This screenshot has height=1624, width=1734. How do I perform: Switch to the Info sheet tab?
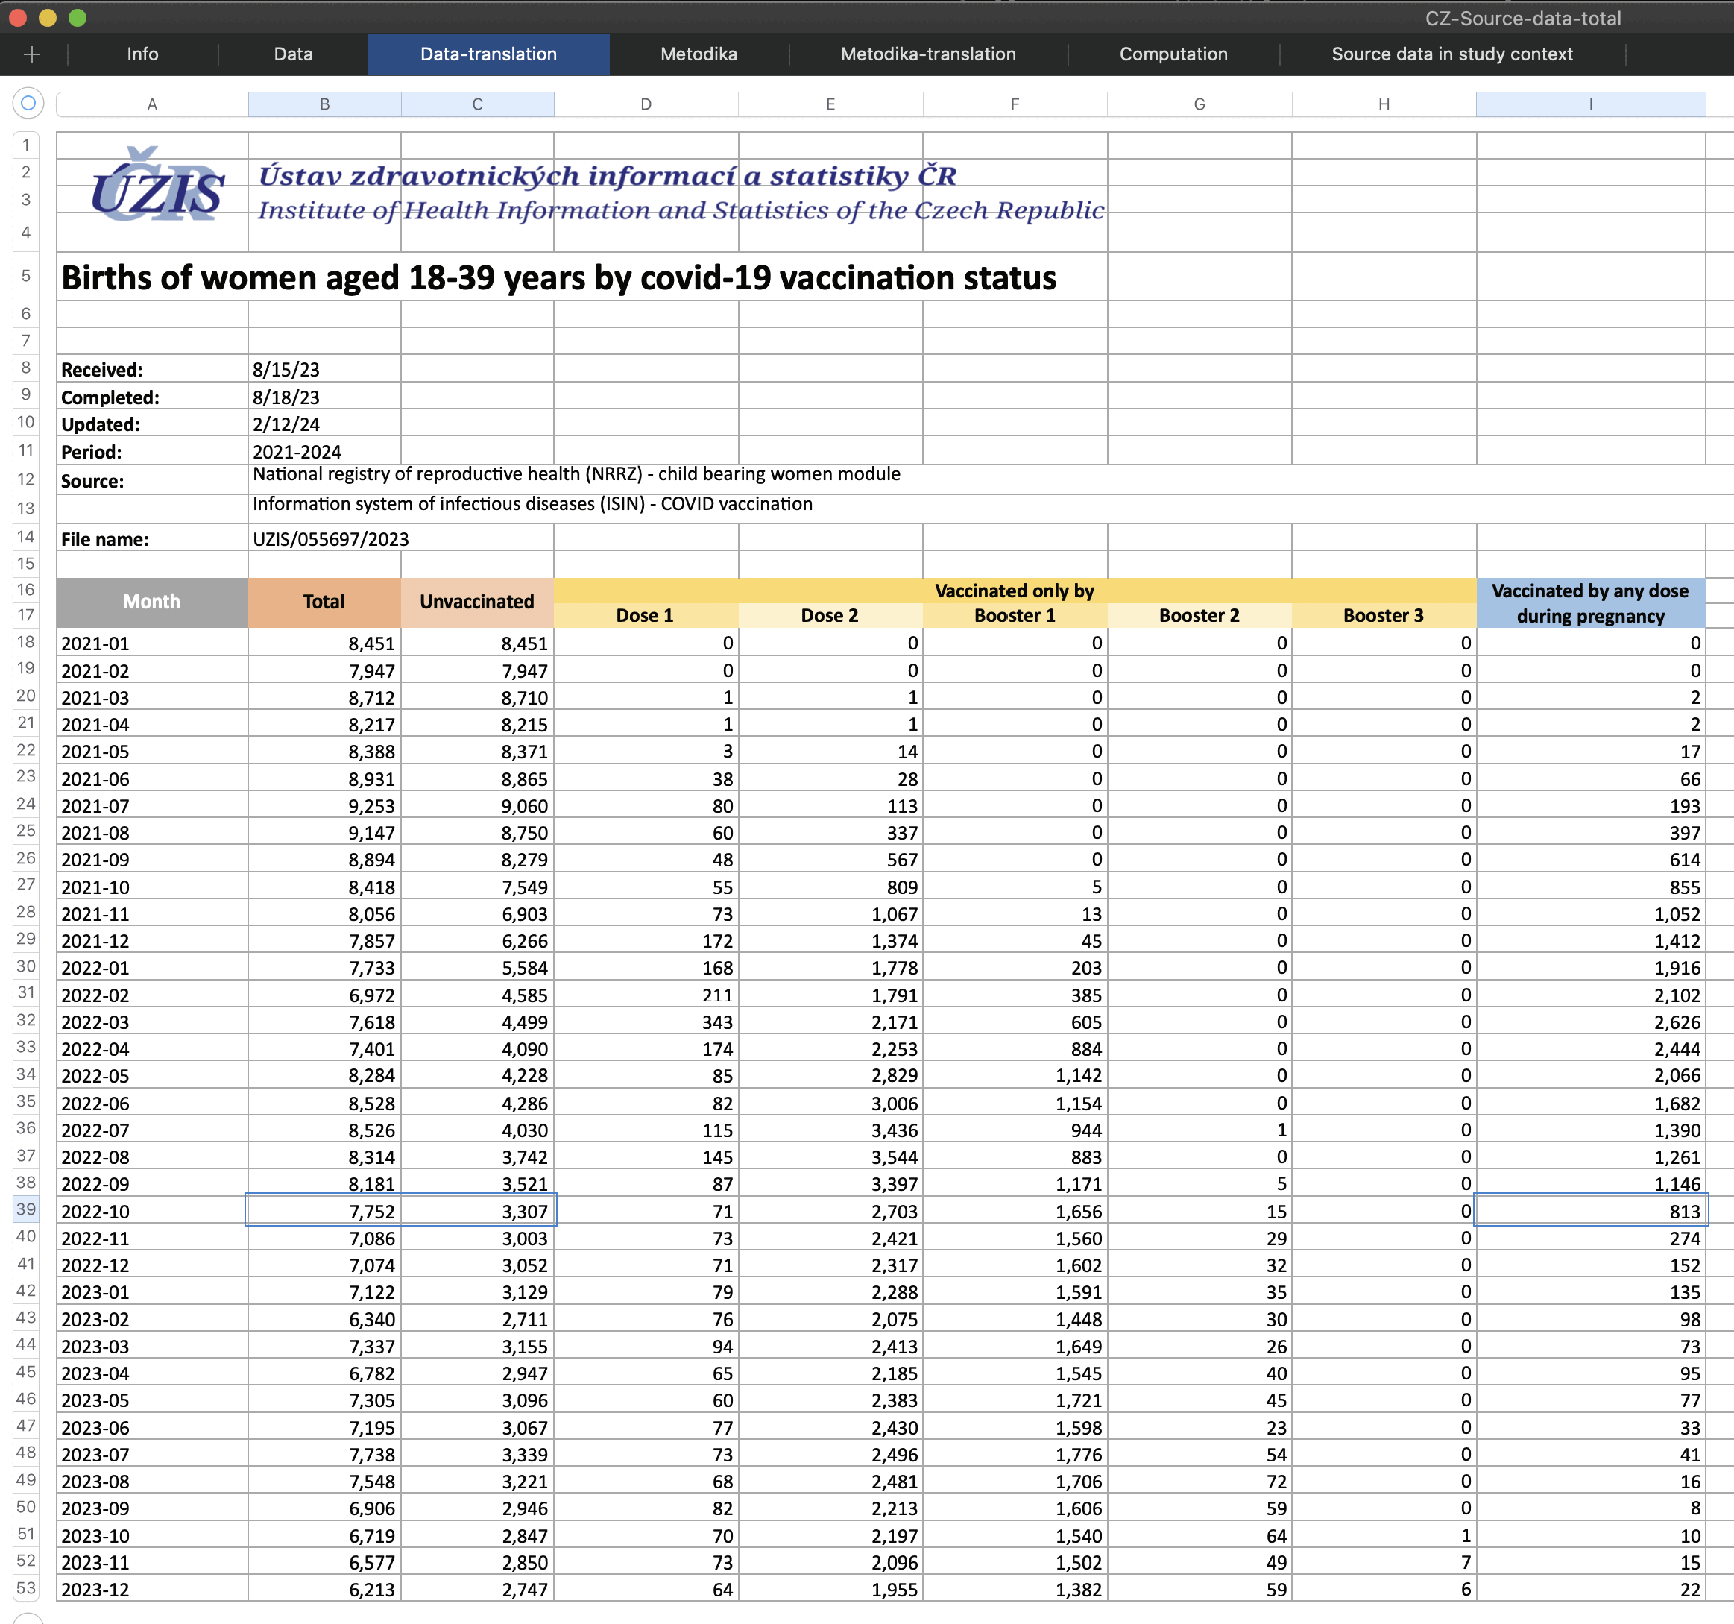pos(142,54)
